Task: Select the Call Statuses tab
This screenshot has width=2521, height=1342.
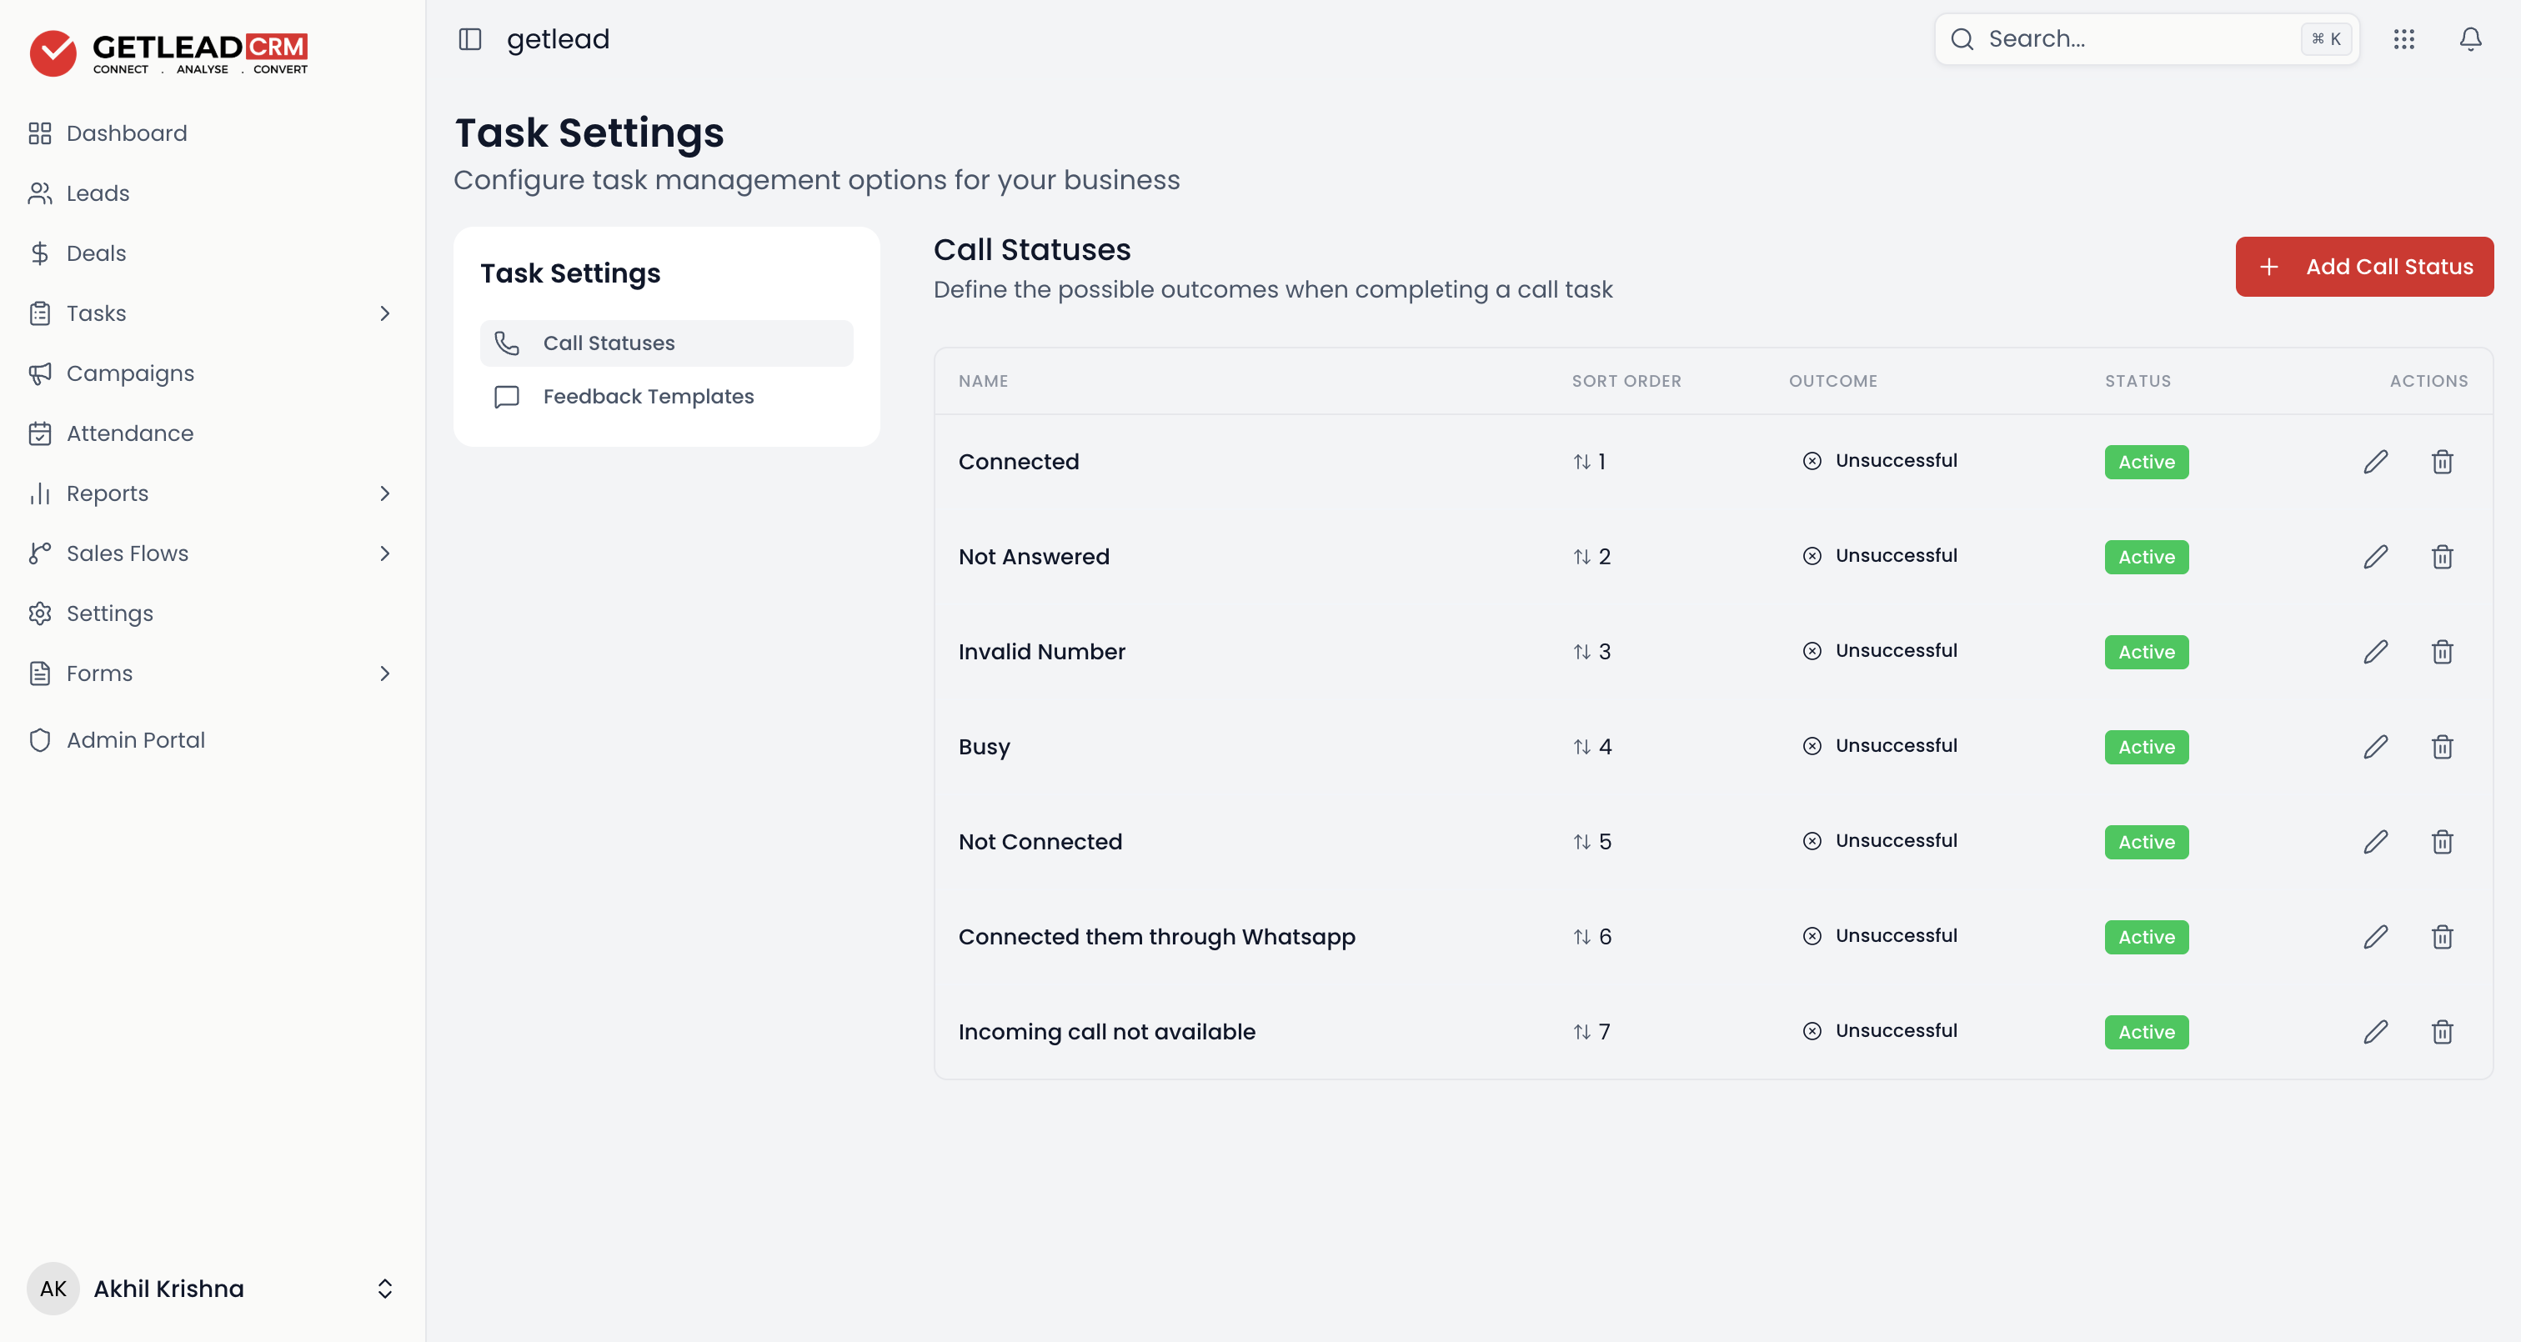Action: coord(665,343)
